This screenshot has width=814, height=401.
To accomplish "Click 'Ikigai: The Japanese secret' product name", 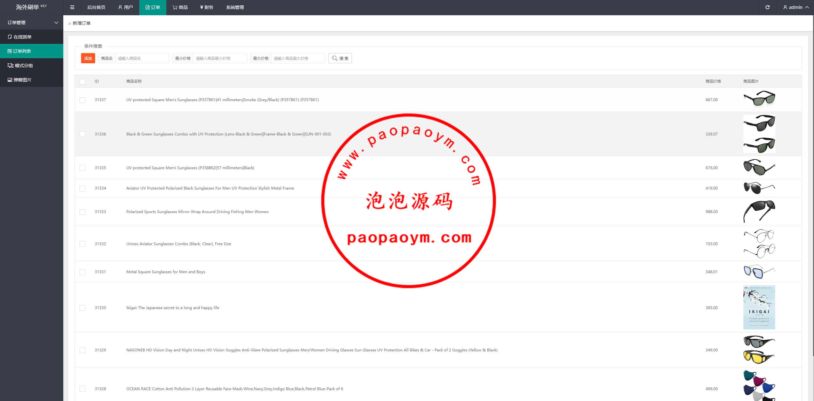I will [x=173, y=308].
